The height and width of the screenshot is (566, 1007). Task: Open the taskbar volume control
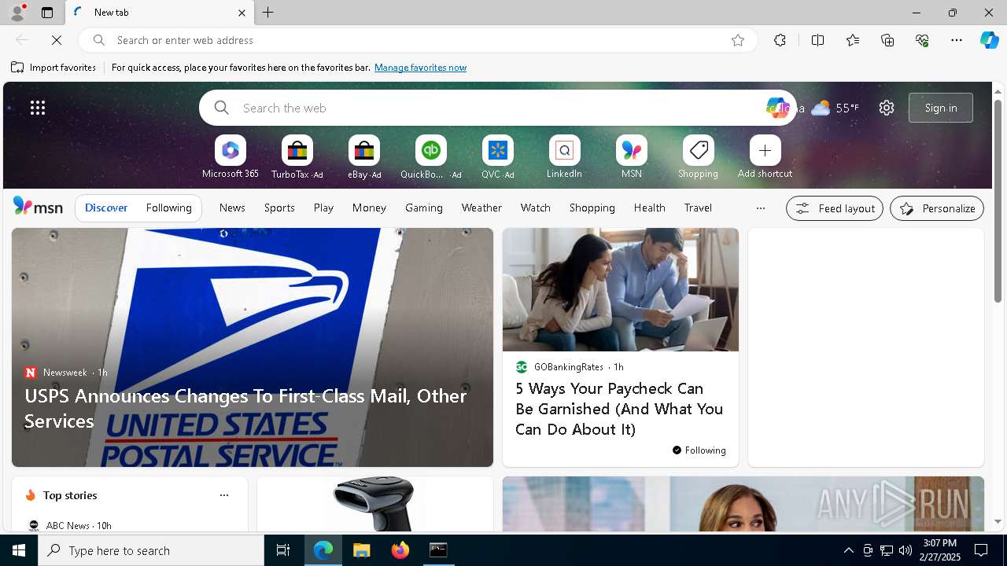tap(906, 550)
